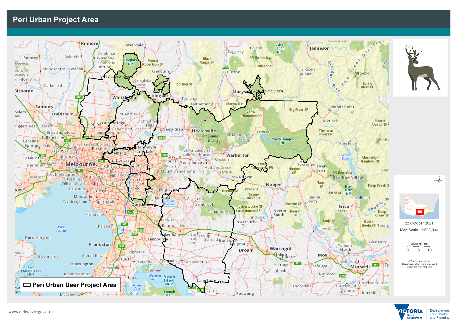This screenshot has height=323, width=457.
Task: Click the "Peri Urban Deer Project Area" legend label
Action: click(x=75, y=285)
